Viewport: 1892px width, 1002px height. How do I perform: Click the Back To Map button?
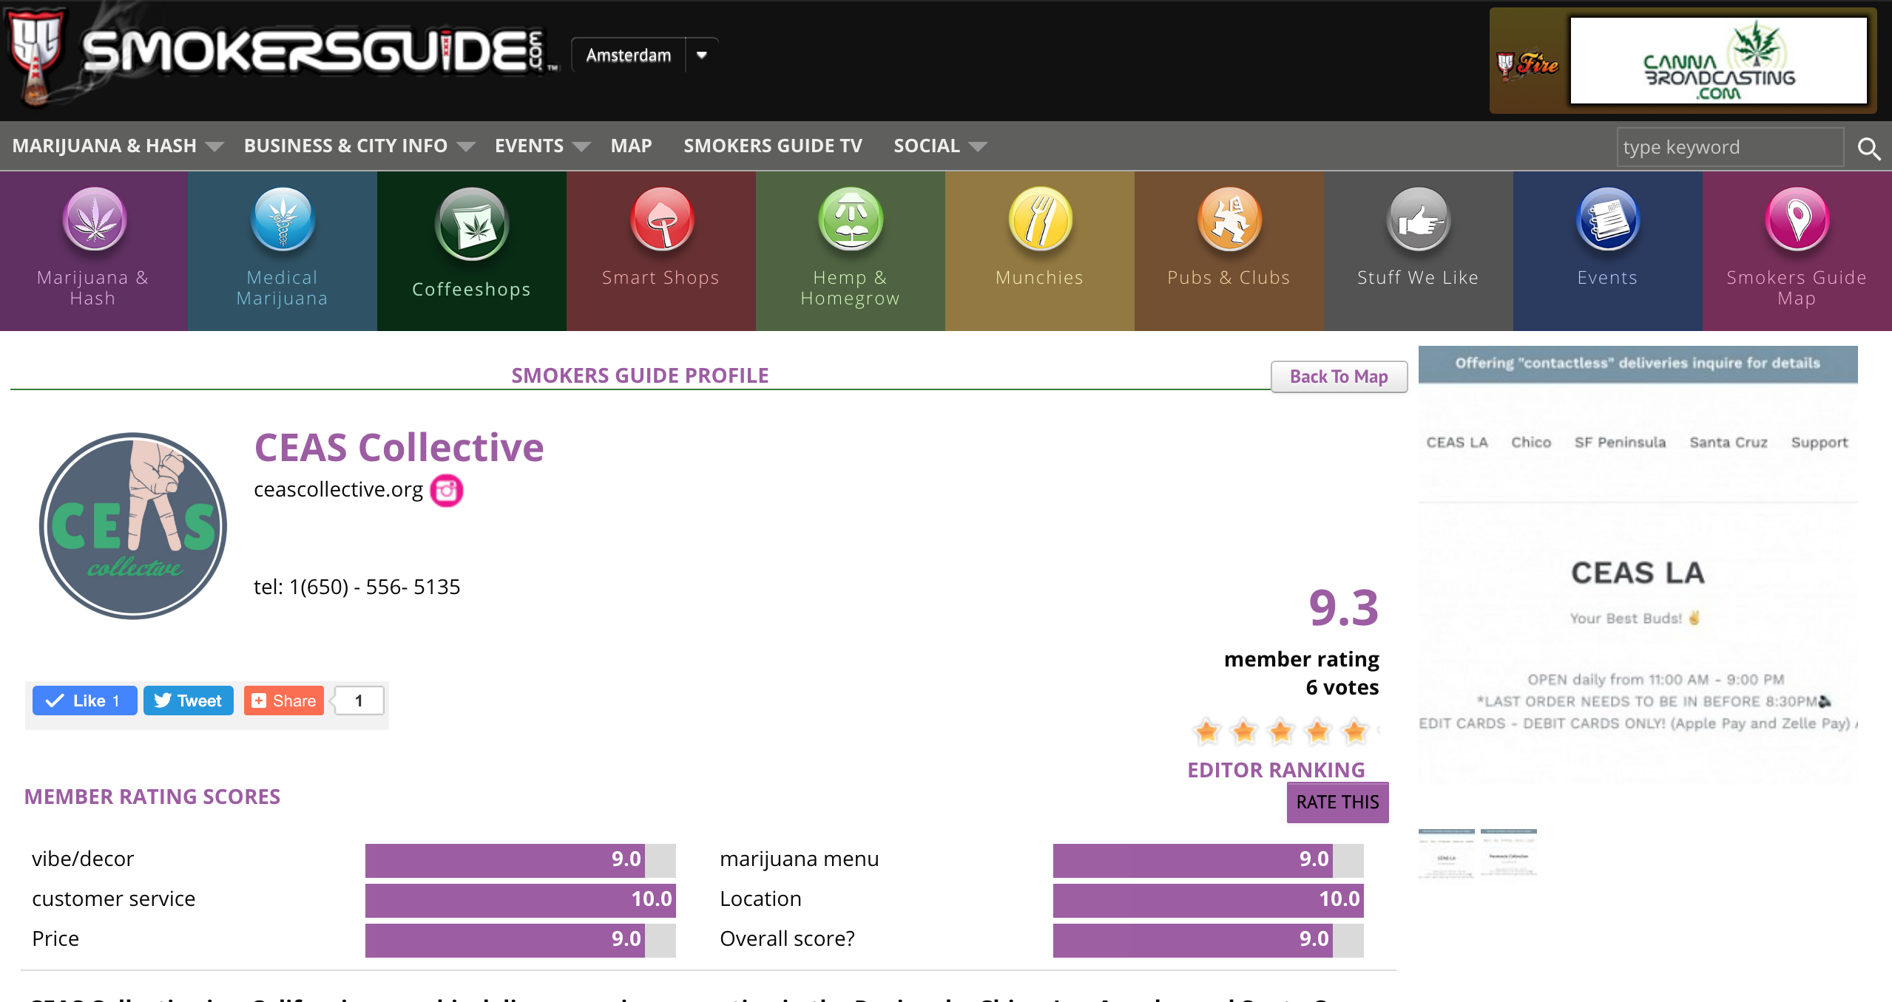(1339, 377)
